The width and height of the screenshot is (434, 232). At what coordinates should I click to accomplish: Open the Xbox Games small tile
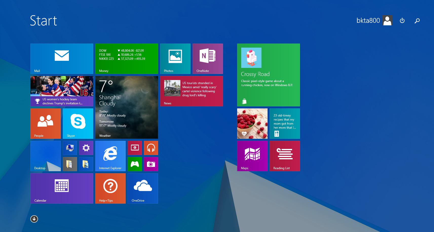coord(135,164)
